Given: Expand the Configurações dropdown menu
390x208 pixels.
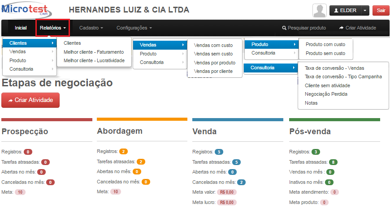Looking at the screenshot, I should click(x=134, y=28).
